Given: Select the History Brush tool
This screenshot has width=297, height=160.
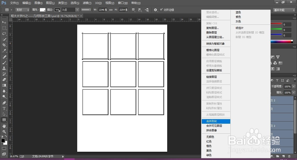Looking at the screenshot, I should tap(4, 74).
